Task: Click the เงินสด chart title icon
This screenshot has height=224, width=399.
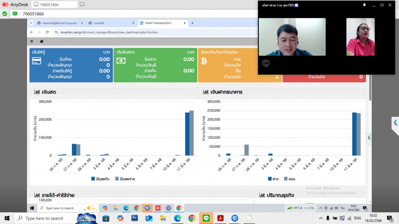Action: 37,92
